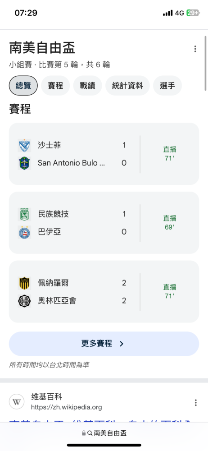
Task: Tap the 民族競技 green team crest
Action: click(x=24, y=214)
